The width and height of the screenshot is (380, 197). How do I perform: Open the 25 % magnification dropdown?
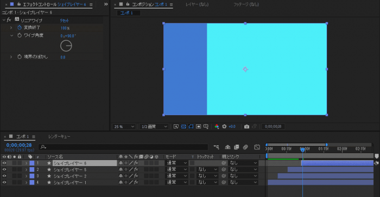[x=124, y=126]
